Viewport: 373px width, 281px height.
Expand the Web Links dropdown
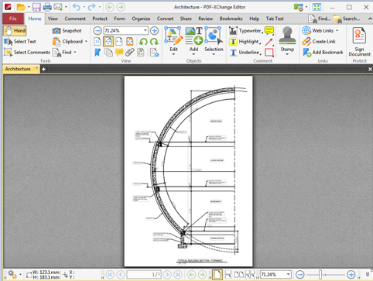337,31
